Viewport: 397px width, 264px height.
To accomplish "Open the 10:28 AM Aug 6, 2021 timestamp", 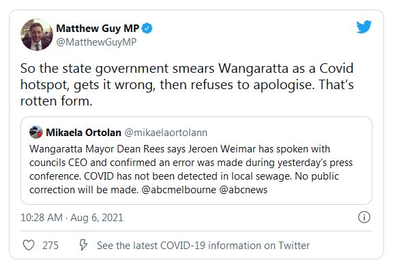I will pyautogui.click(x=72, y=218).
